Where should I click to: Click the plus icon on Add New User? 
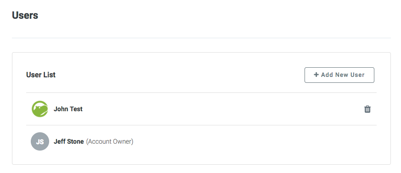(x=316, y=75)
